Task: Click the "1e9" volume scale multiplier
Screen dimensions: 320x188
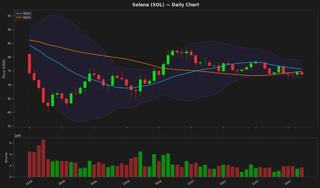Action: click(x=17, y=136)
